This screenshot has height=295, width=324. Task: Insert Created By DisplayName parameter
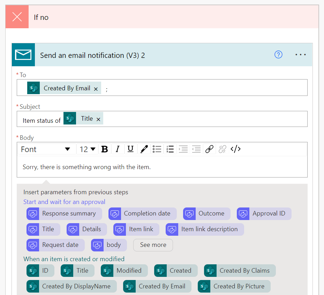click(x=71, y=286)
